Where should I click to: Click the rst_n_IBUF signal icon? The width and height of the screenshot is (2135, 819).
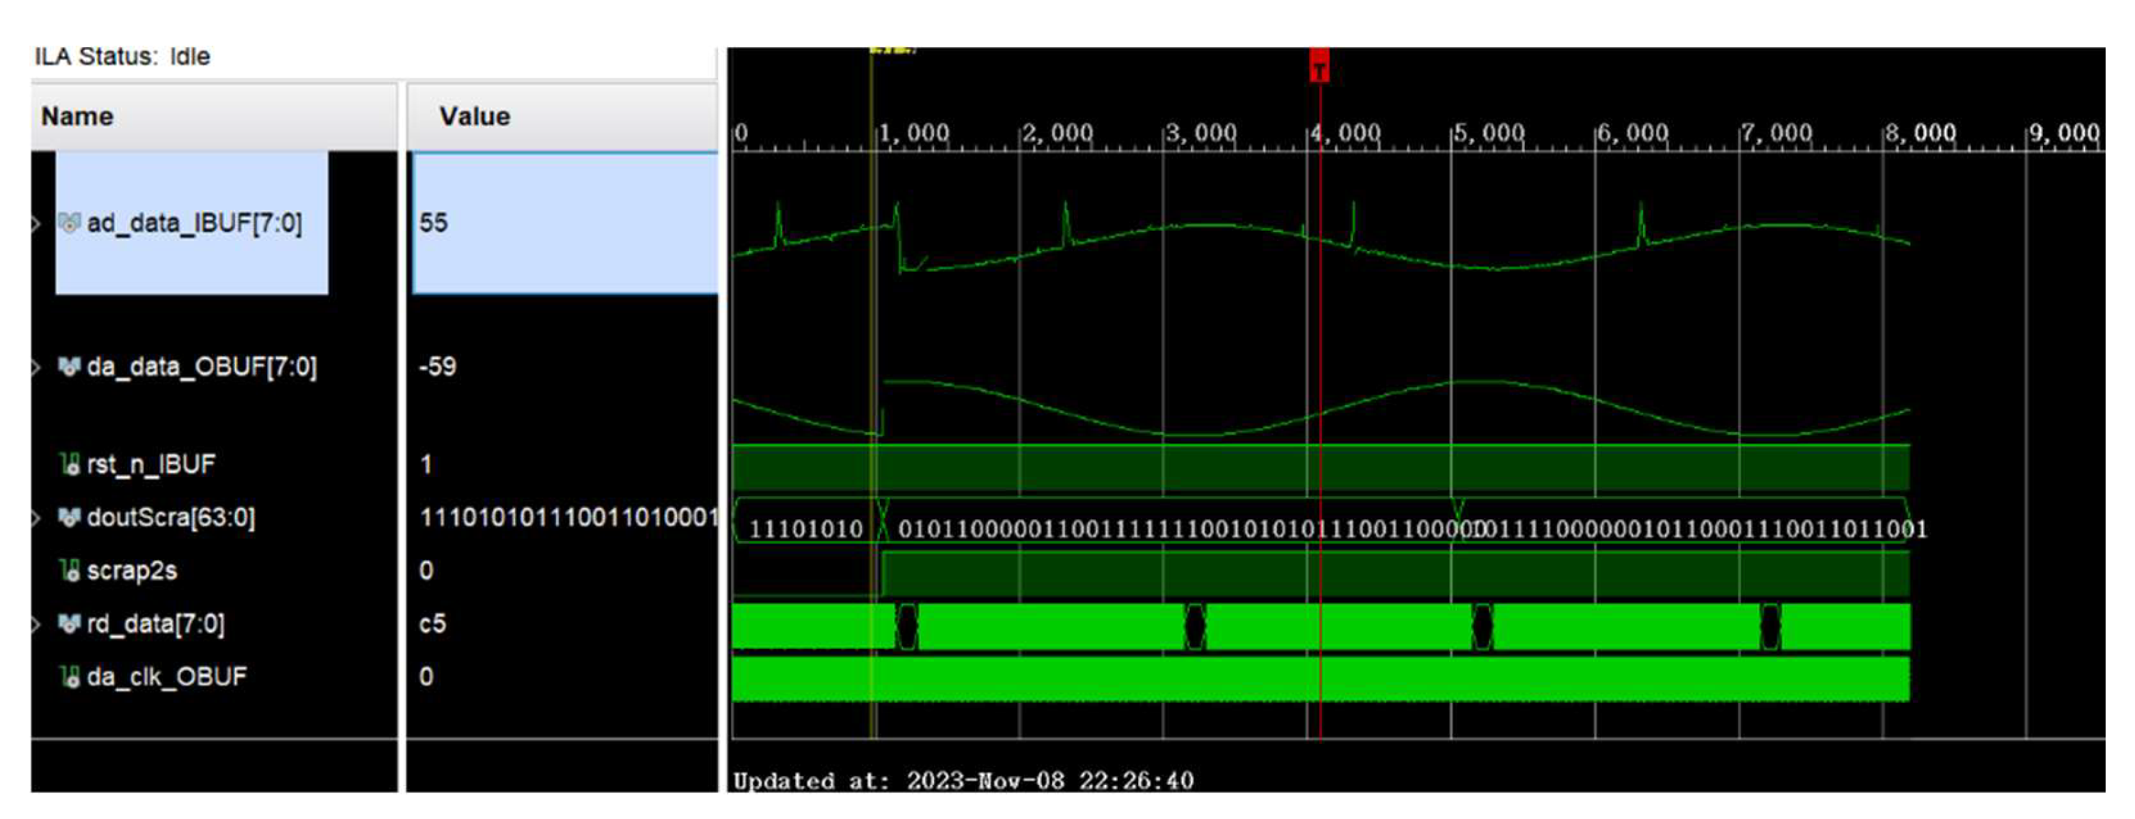70,463
